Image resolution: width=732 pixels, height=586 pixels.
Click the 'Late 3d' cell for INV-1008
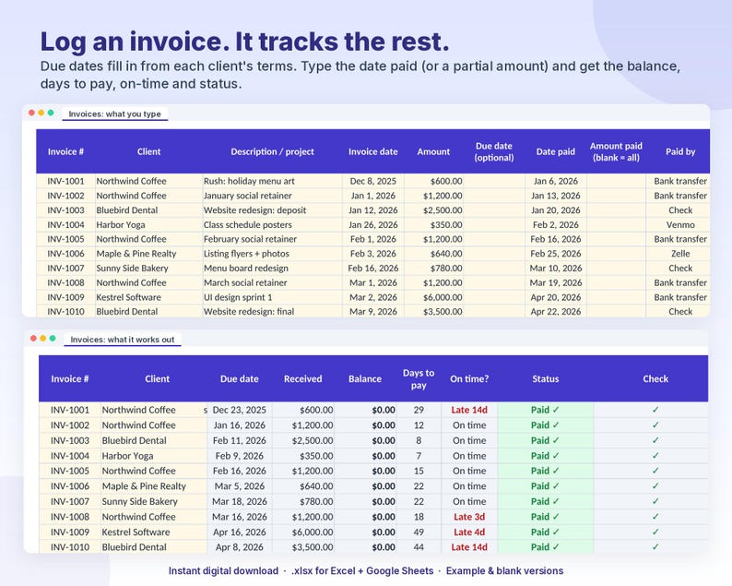469,517
